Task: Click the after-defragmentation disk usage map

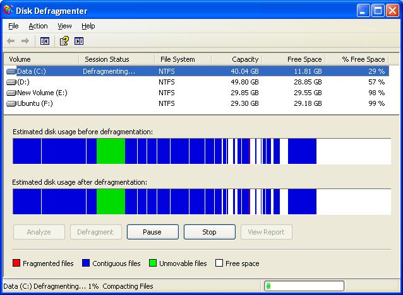Action: point(201,202)
